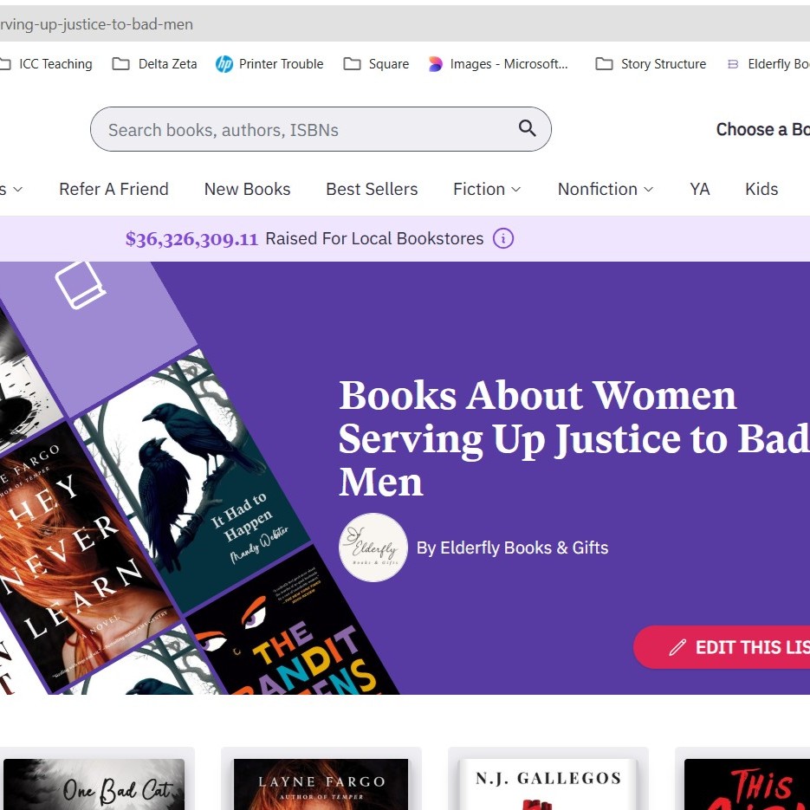Open the By Elderfly Books & Gifts link
The width and height of the screenshot is (810, 810).
[x=512, y=548]
